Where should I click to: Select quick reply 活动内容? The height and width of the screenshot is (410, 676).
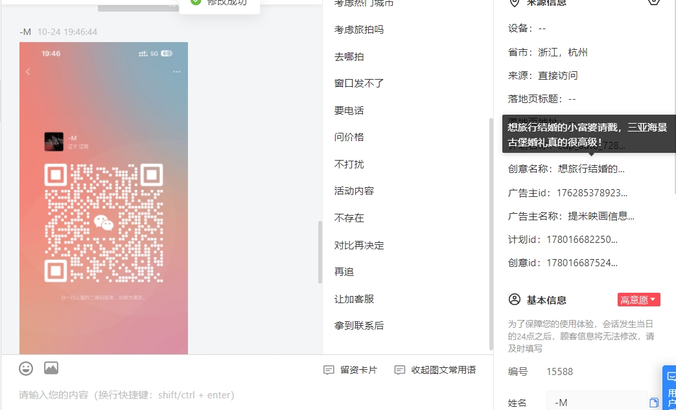coord(354,191)
